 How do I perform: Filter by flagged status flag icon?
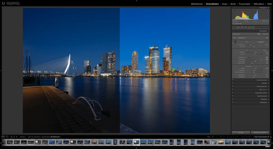(212, 137)
